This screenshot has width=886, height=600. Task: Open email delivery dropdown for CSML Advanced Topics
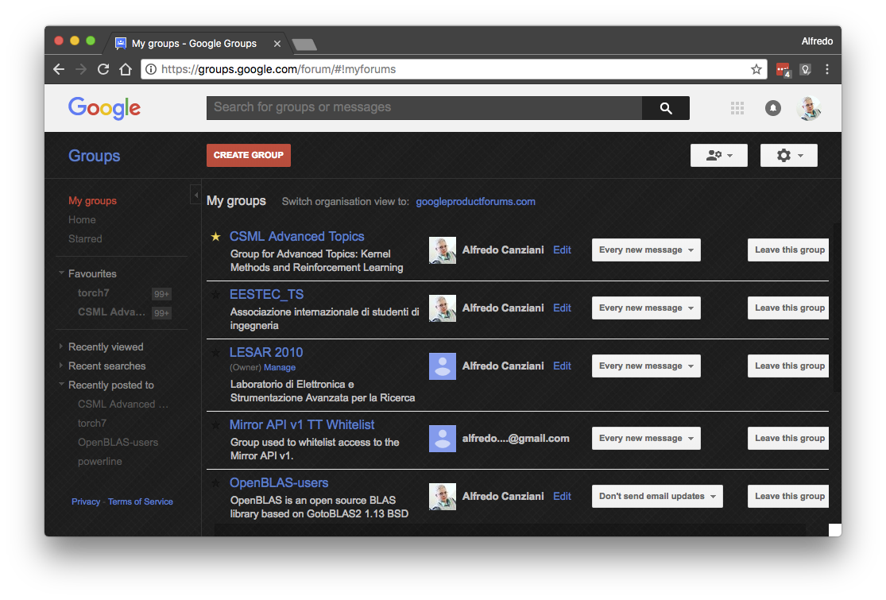(x=646, y=250)
